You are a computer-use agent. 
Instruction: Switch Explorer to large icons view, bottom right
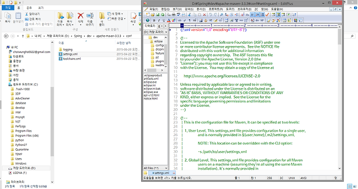point(355,186)
